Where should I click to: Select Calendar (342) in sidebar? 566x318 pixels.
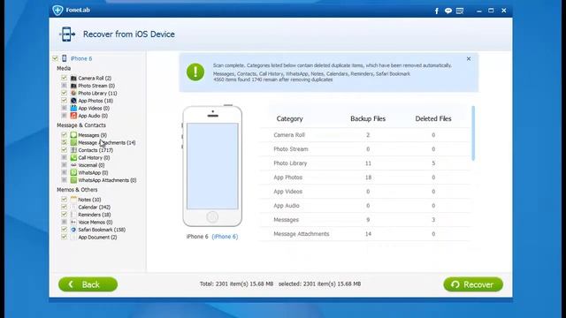95,208
